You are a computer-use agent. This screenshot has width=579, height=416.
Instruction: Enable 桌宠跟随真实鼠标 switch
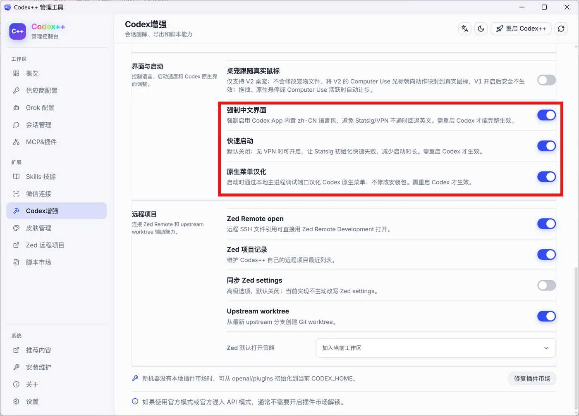(546, 80)
